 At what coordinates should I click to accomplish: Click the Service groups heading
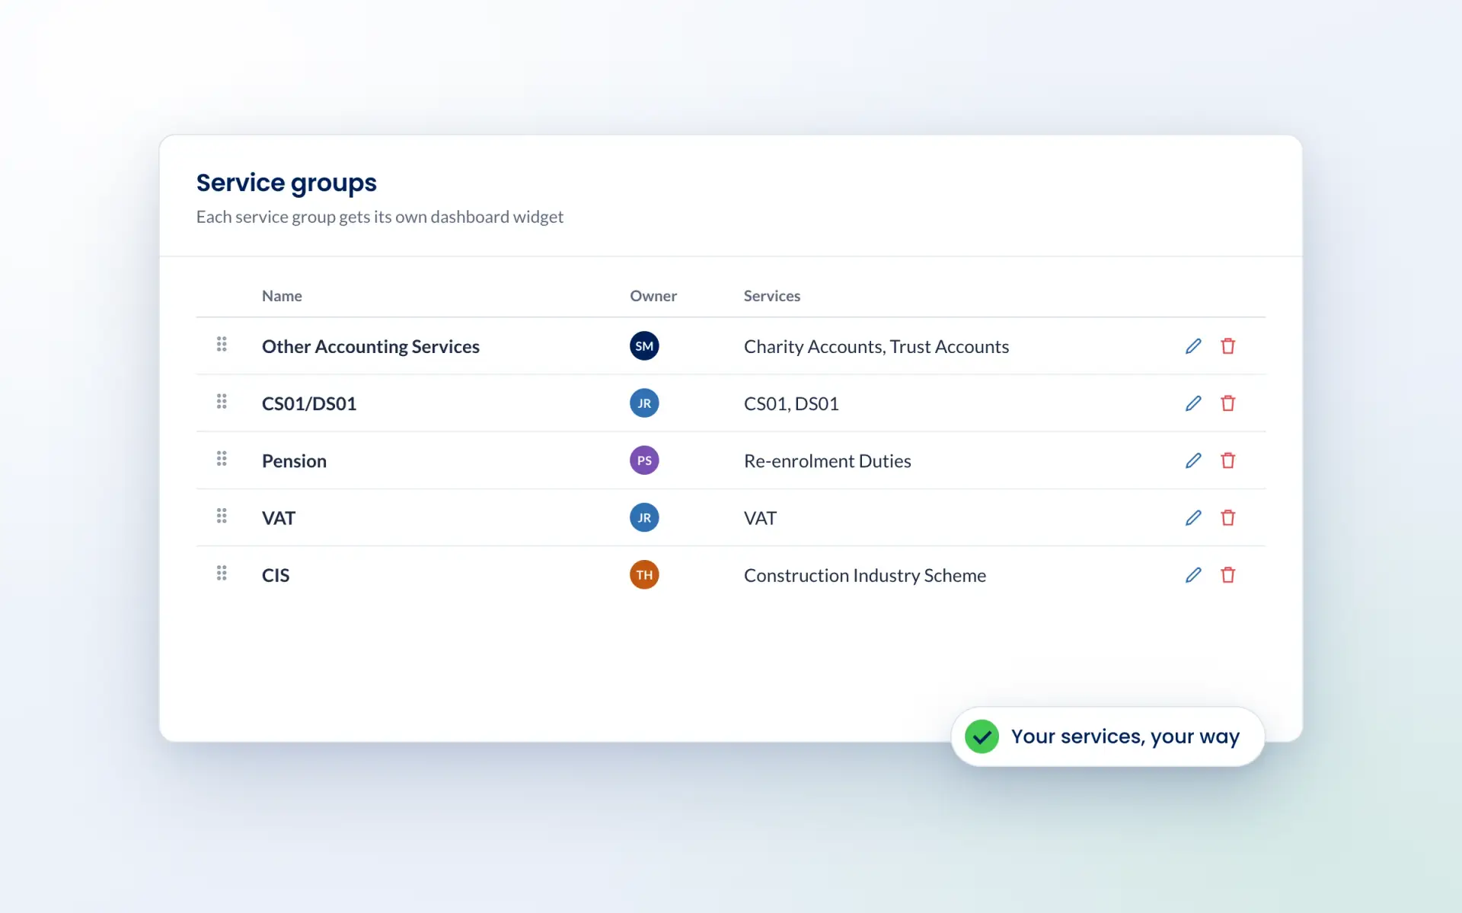286,183
